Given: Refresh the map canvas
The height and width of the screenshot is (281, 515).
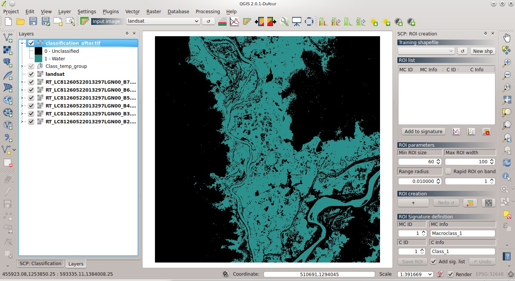Looking at the screenshot, I should (x=506, y=162).
